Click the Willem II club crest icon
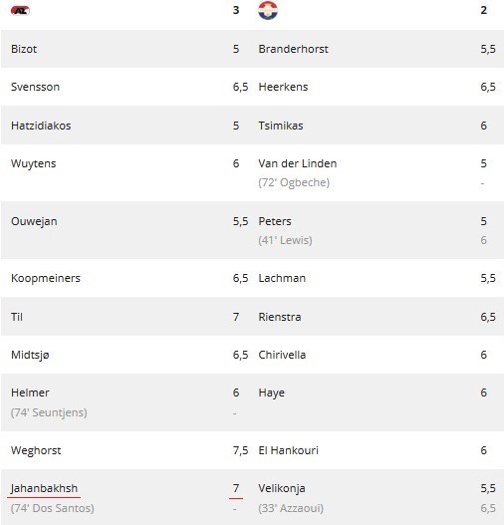 coord(268,10)
